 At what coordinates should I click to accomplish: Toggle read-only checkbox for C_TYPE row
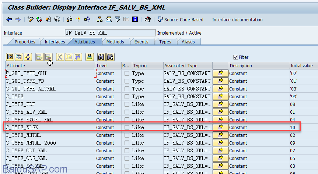pyautogui.click(x=127, y=96)
